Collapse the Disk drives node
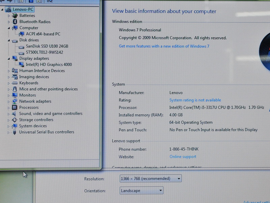Screen dimensions: 270x203 point(9,40)
